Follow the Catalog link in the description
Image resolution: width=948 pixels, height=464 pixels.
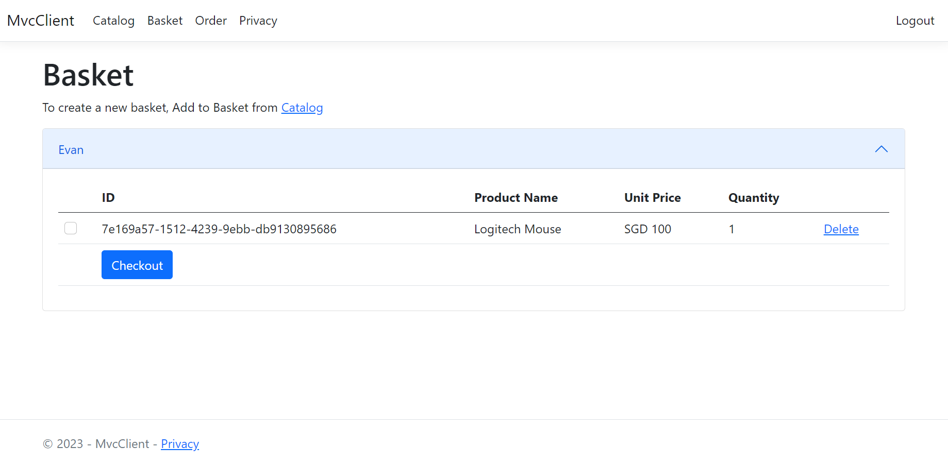[x=302, y=108]
